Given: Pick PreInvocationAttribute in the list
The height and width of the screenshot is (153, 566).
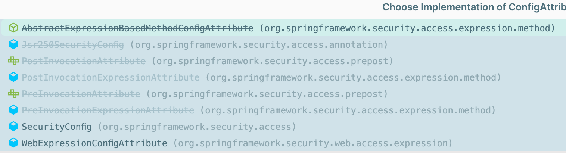Looking at the screenshot, I should [x=81, y=94].
